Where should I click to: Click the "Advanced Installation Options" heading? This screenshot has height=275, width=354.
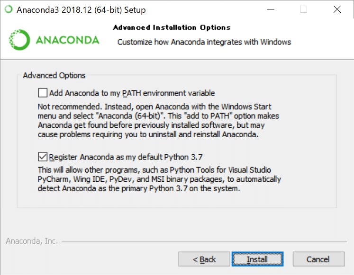(x=172, y=27)
